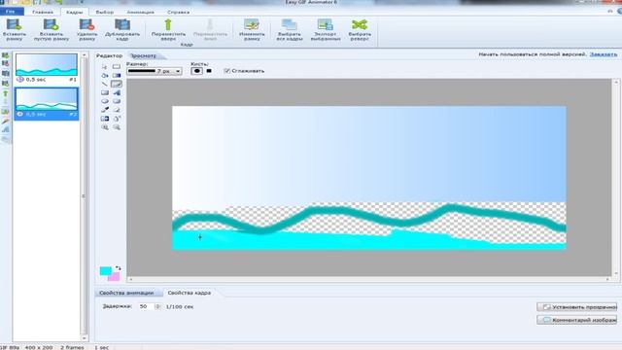Select the rectangular selection tool
This screenshot has width=622, height=350.
click(x=117, y=67)
